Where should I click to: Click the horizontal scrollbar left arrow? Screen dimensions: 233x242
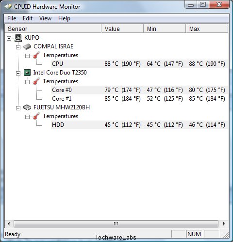click(9, 224)
